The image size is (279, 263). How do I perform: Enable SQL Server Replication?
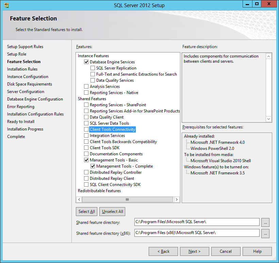[93, 68]
